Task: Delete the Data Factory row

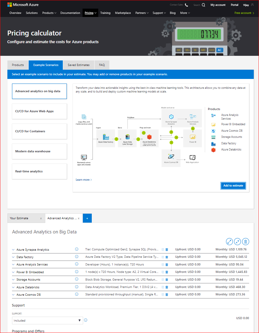Action: click(x=167, y=257)
